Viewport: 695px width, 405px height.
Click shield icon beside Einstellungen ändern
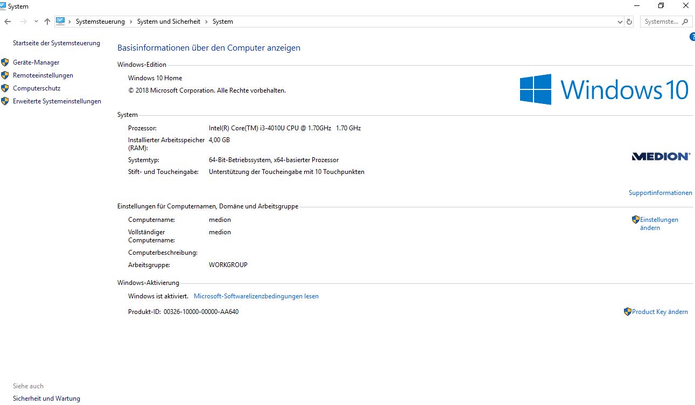635,220
